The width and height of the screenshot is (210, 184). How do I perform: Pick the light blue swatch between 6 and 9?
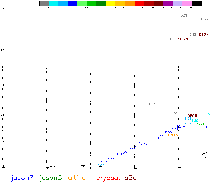63,3
